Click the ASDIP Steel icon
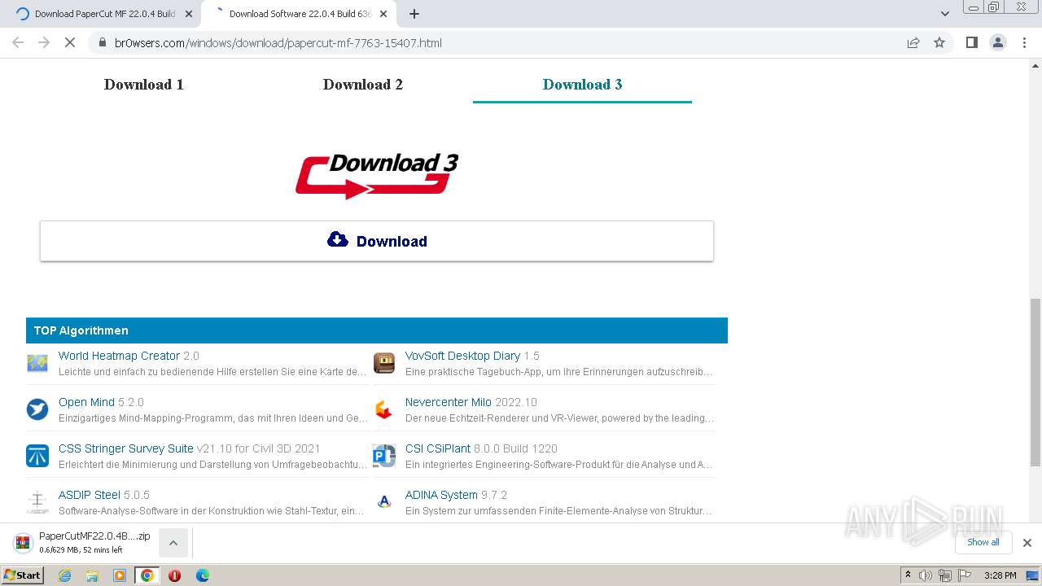This screenshot has width=1042, height=586. tap(37, 502)
